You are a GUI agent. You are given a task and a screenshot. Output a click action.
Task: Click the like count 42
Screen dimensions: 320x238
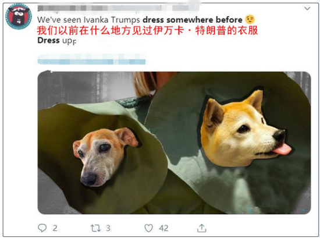click(x=163, y=228)
